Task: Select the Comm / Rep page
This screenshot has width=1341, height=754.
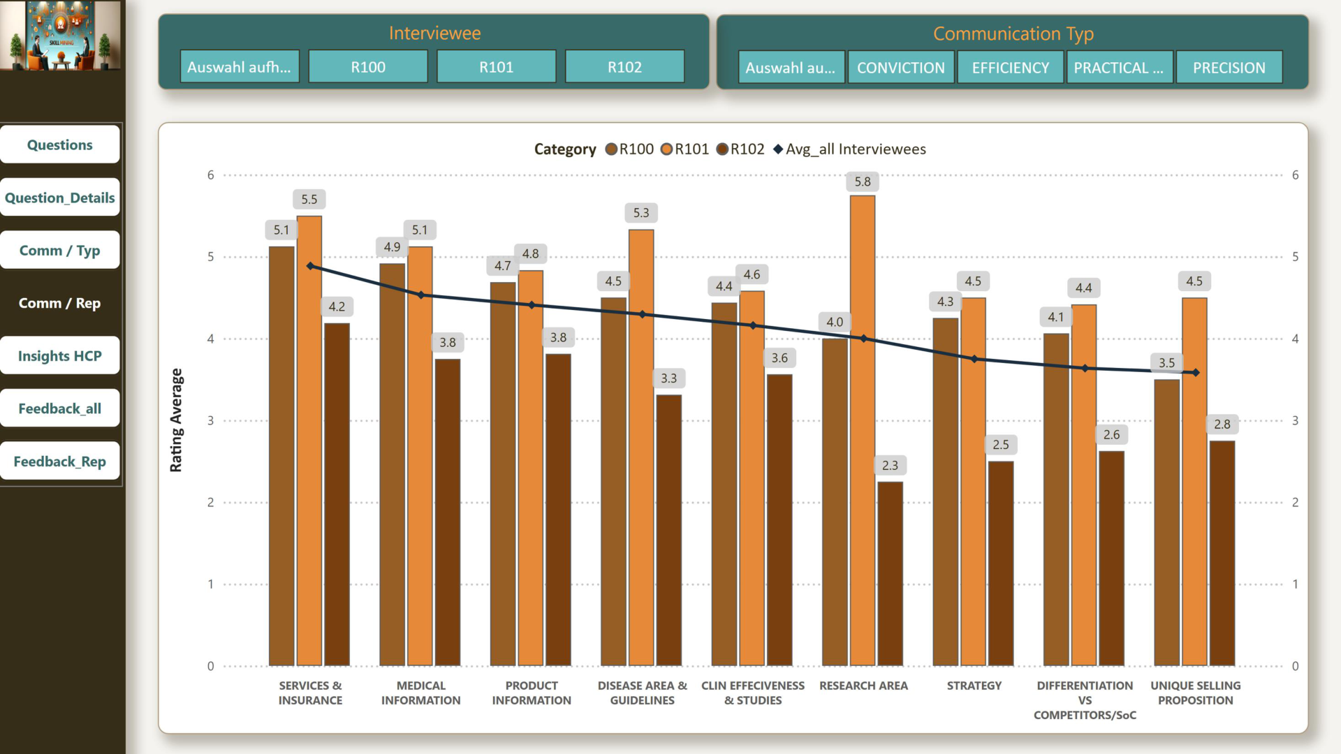Action: pos(60,303)
